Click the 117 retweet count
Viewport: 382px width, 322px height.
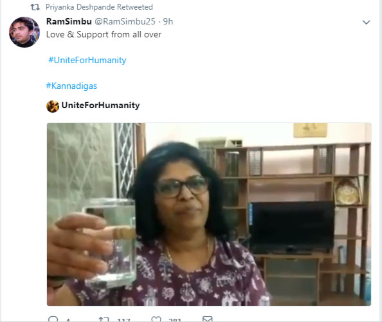[123, 320]
